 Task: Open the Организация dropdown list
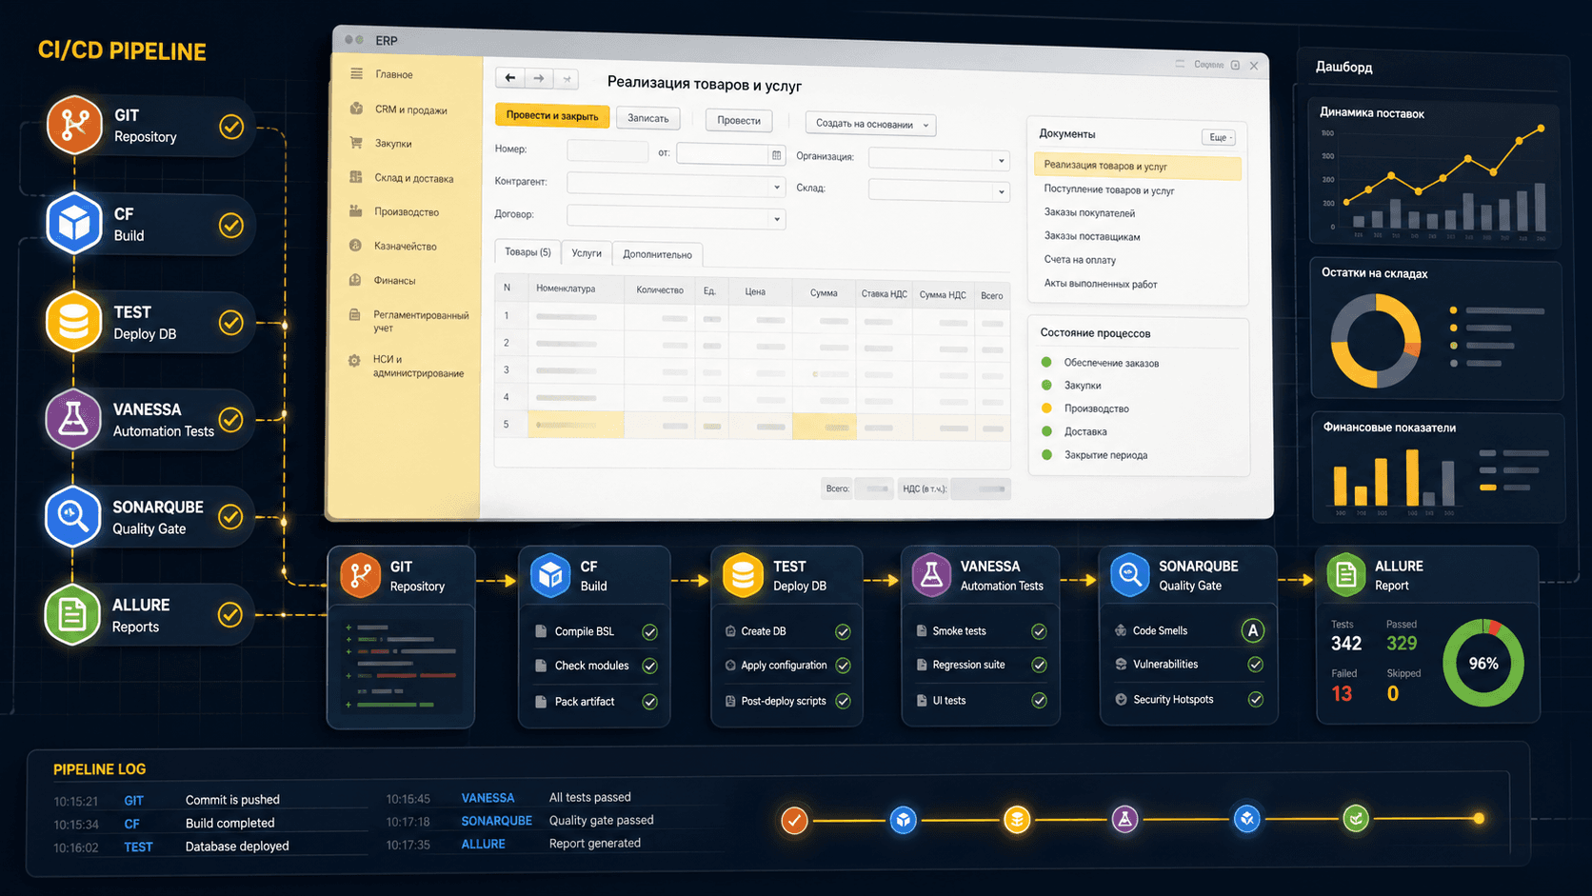1002,159
